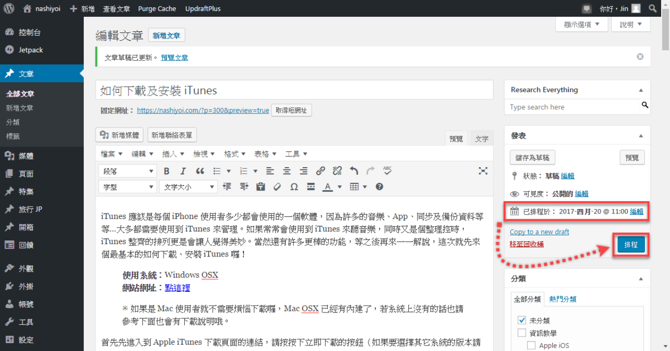Open the 格式 editor menu
This screenshot has width=670, height=351.
tap(234, 154)
